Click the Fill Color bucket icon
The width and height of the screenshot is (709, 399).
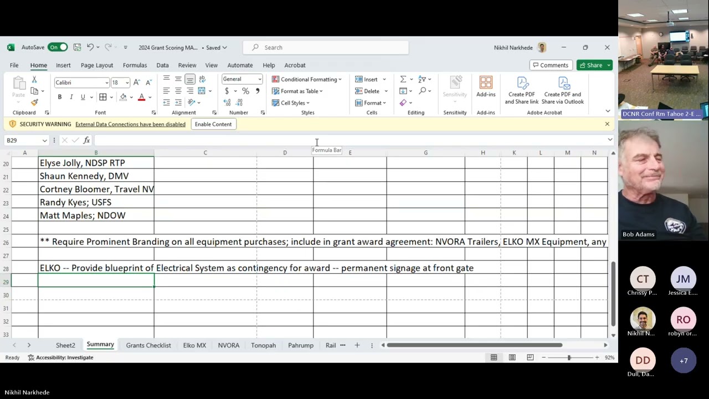123,97
